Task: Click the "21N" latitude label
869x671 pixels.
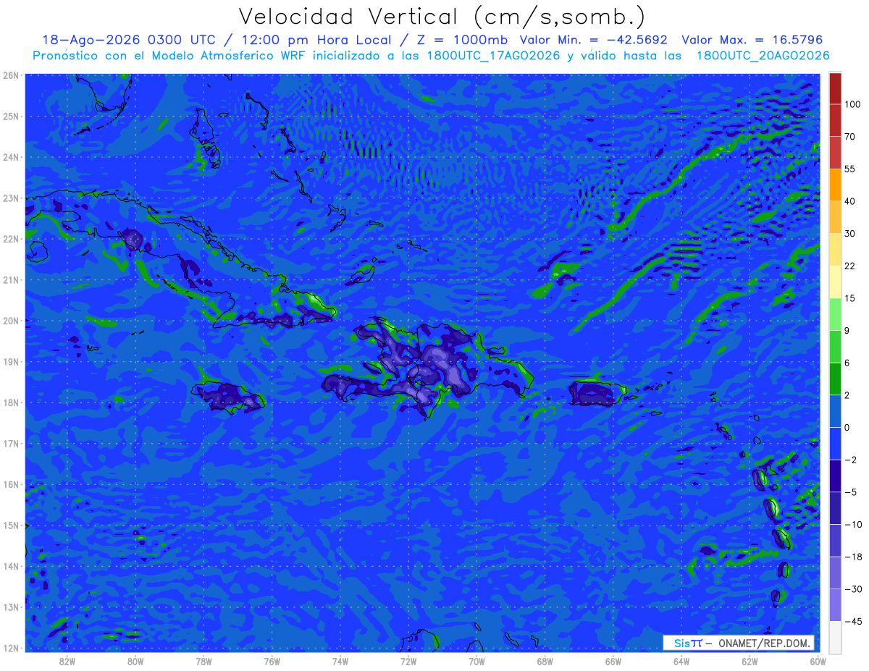Action: pyautogui.click(x=10, y=279)
